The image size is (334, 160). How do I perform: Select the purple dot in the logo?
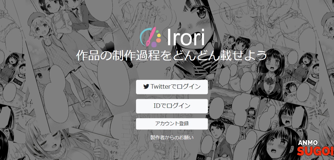coord(154,44)
